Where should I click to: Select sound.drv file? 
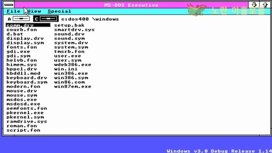(x=69, y=34)
